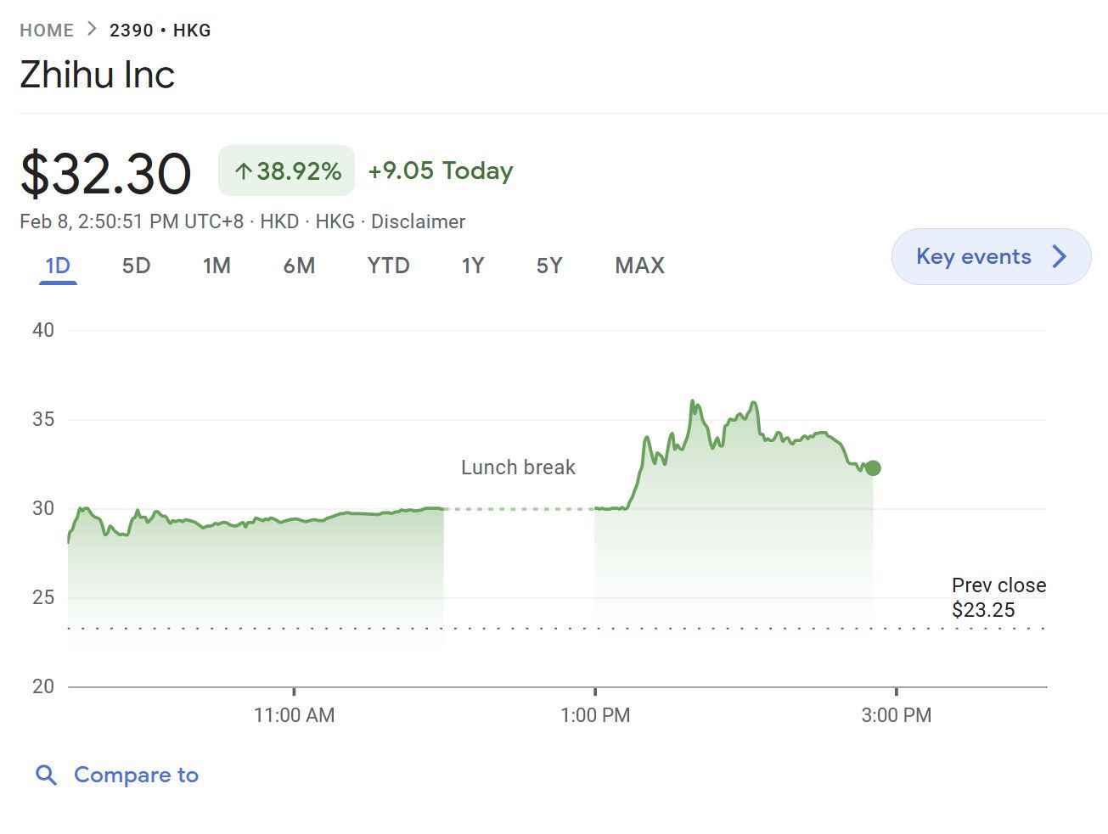Choose the 1Y time range
Screen dimensions: 1108x834
[472, 266]
